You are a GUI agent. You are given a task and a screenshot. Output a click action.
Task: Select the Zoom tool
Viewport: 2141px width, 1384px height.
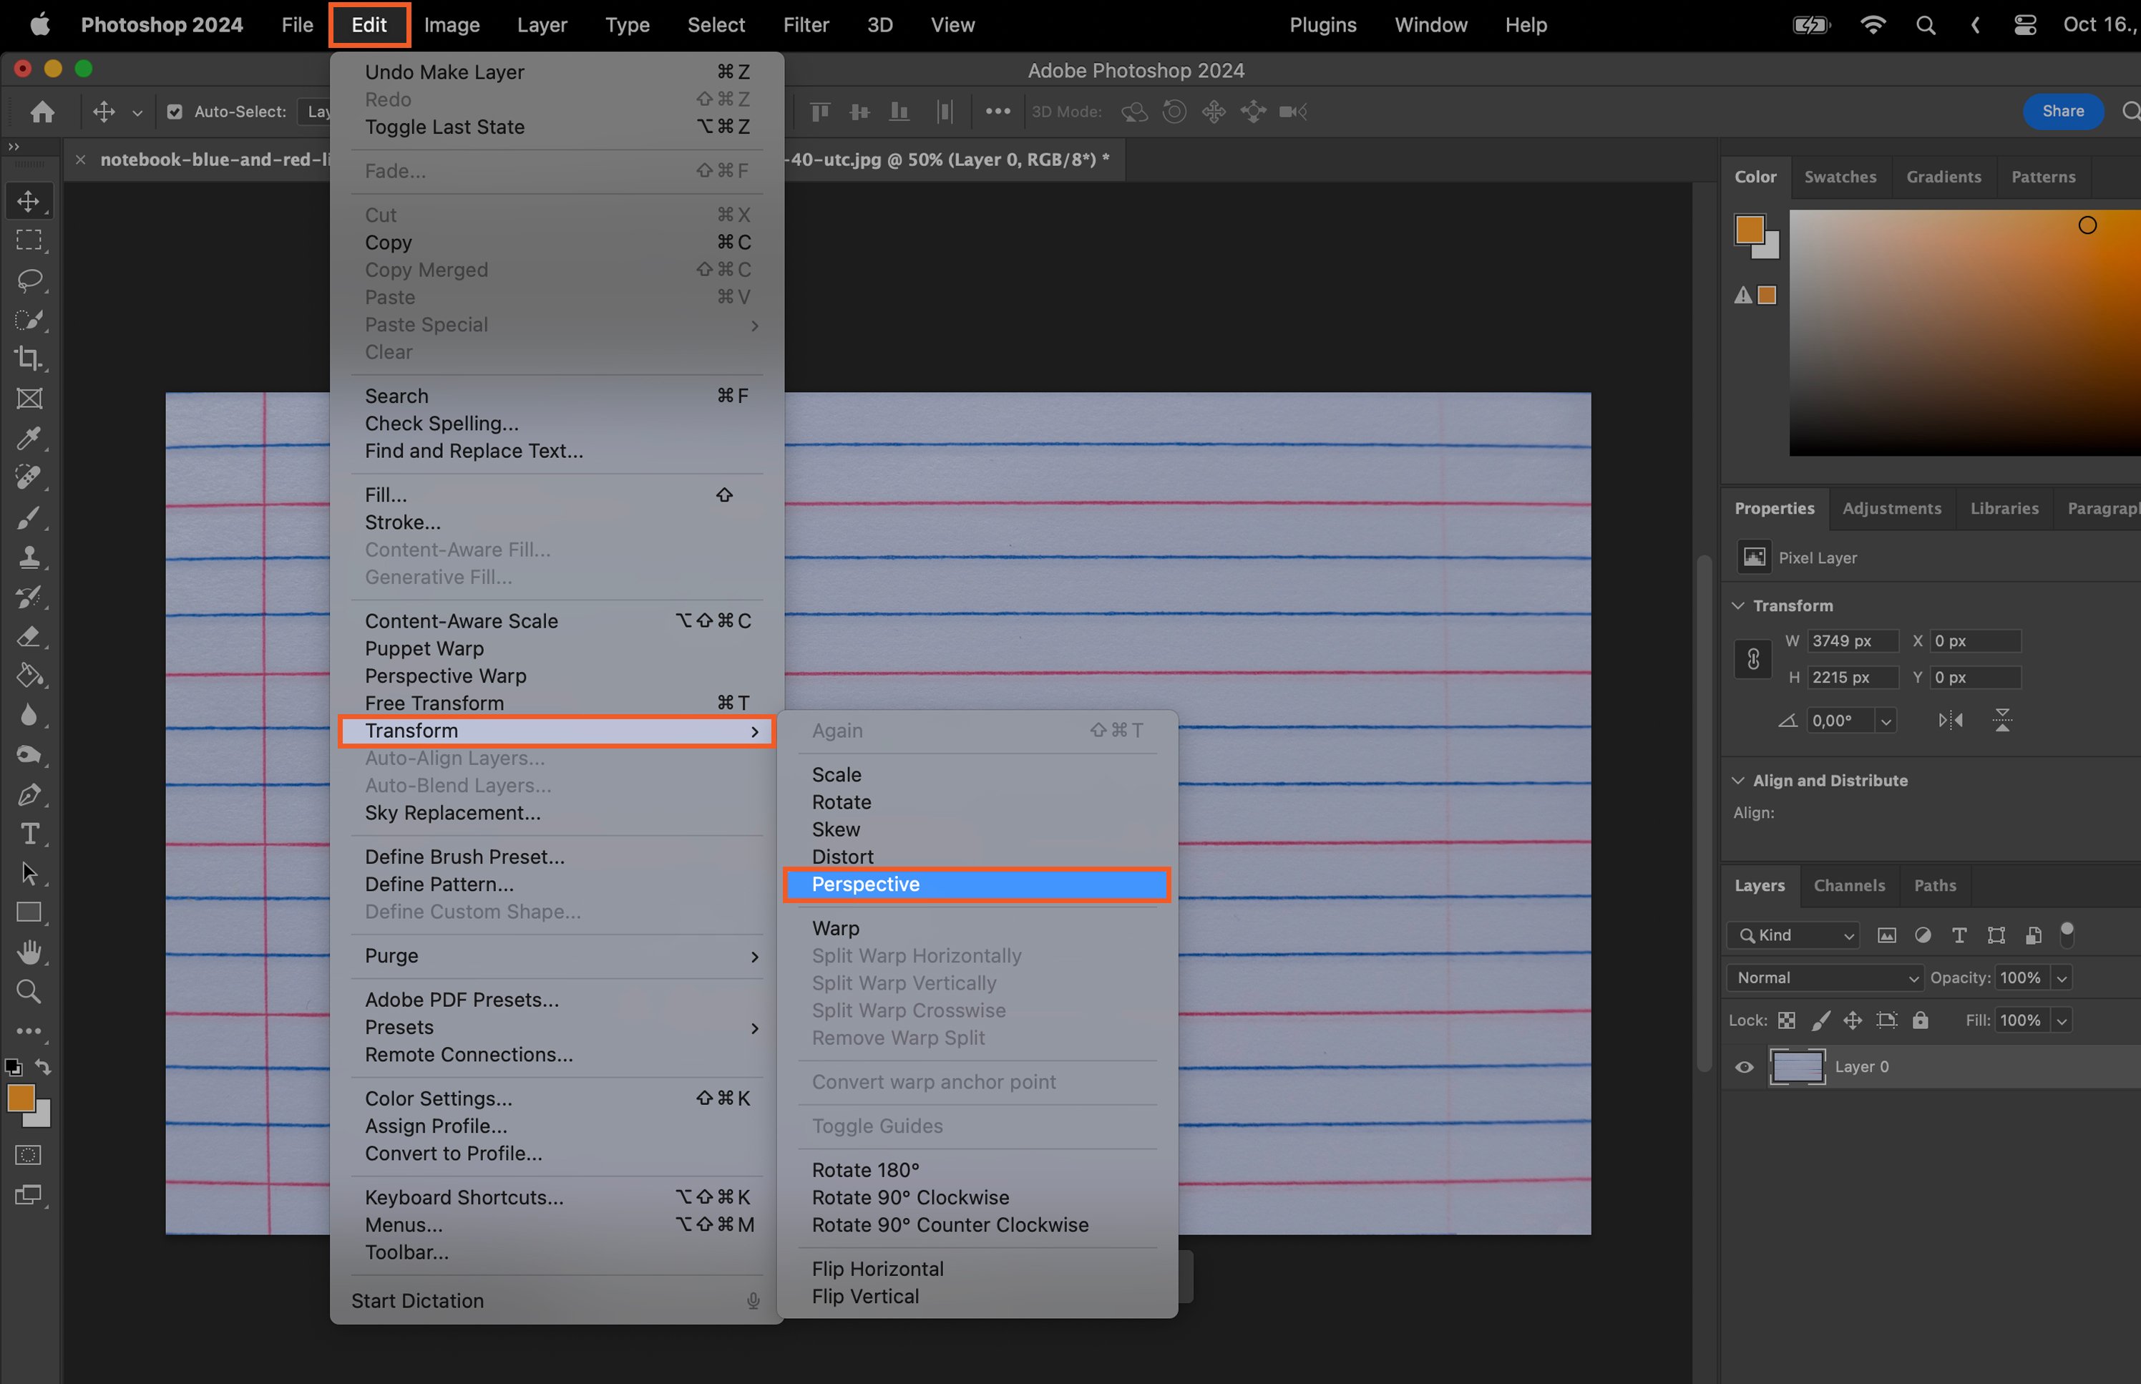(29, 991)
